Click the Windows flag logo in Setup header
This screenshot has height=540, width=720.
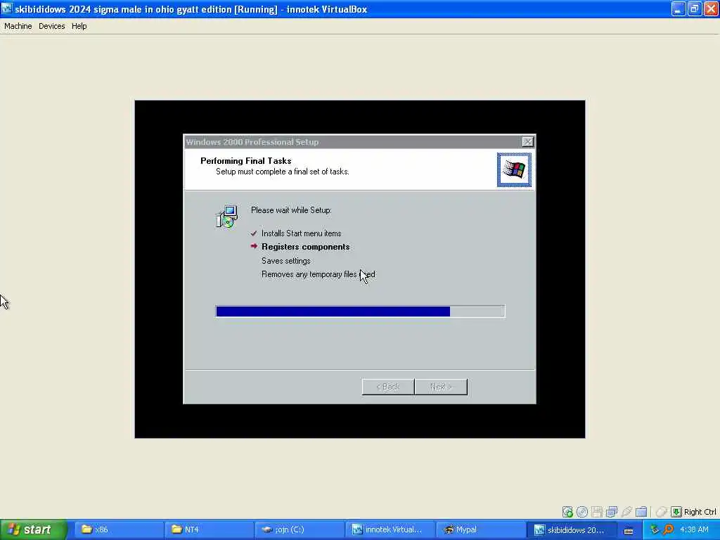coord(514,170)
